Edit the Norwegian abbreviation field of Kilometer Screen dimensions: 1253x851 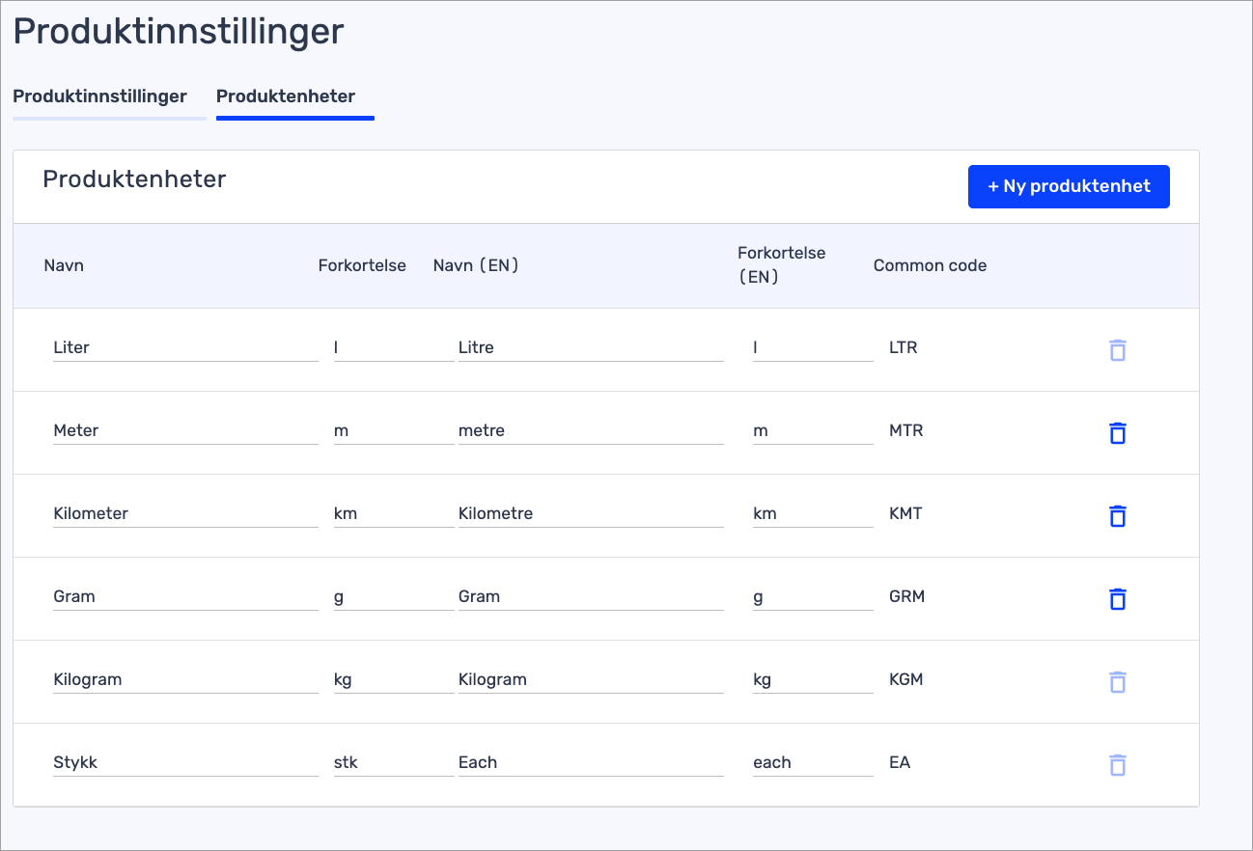394,513
